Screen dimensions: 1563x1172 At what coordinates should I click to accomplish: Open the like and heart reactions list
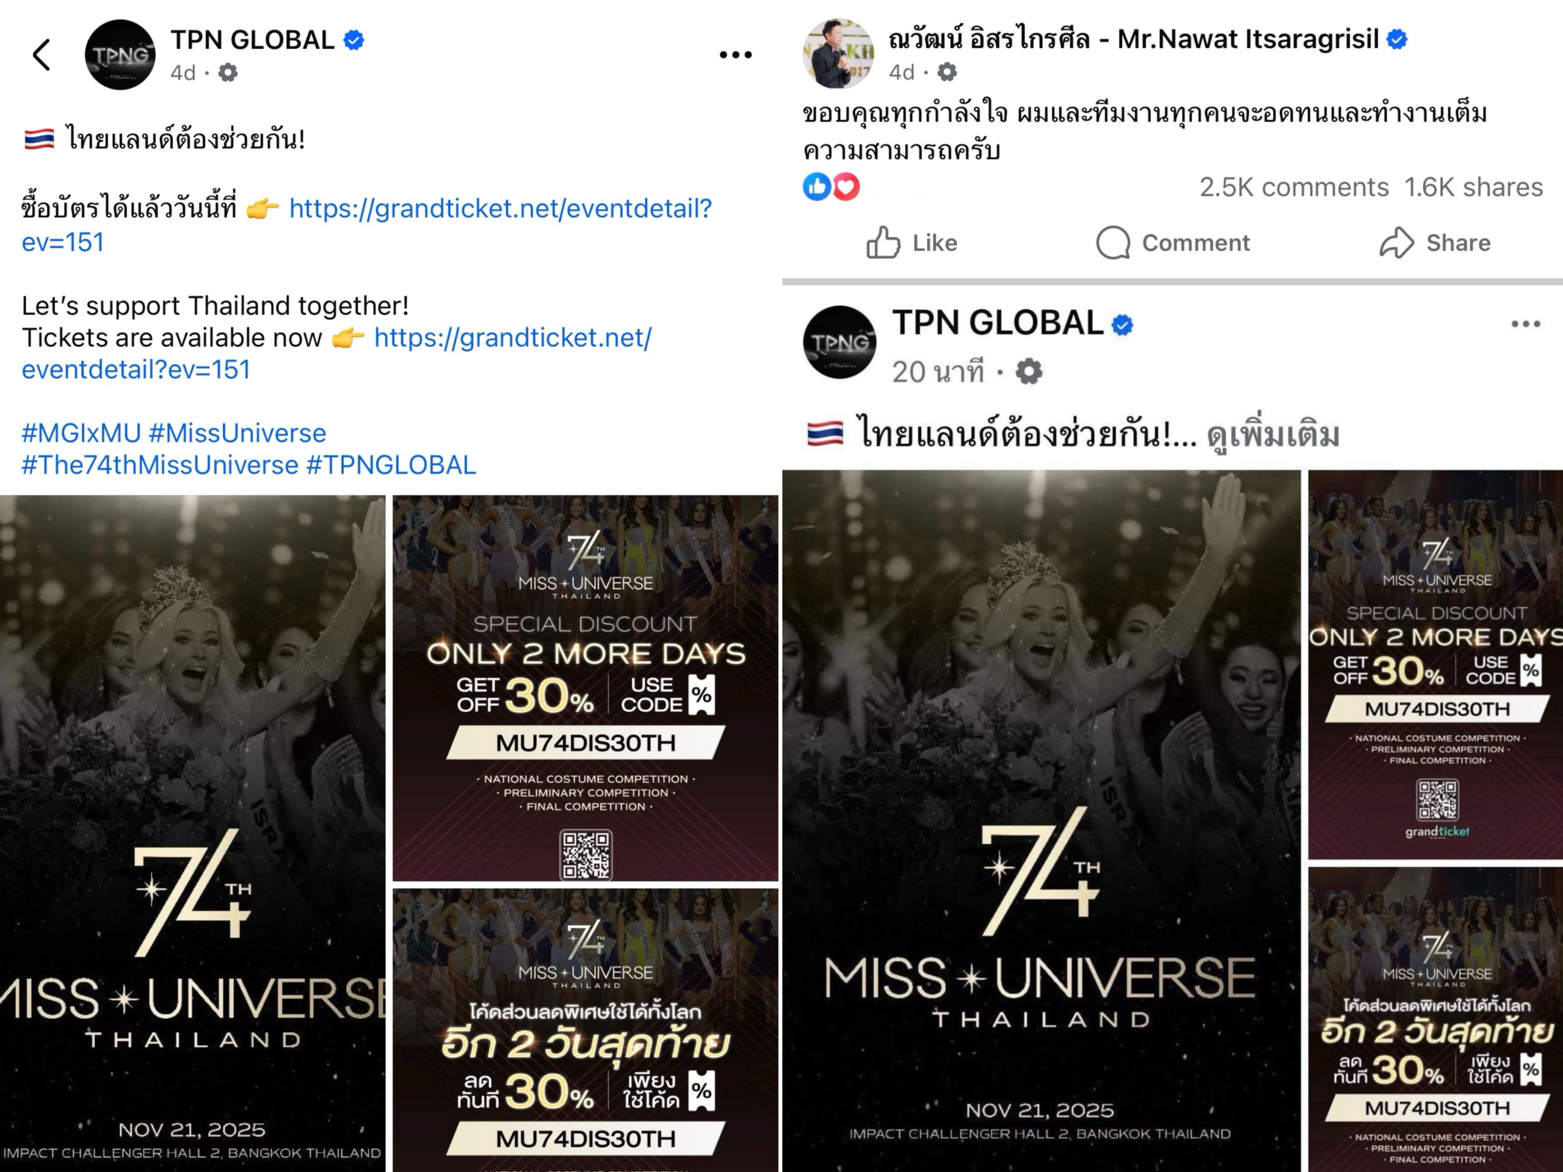[x=832, y=187]
